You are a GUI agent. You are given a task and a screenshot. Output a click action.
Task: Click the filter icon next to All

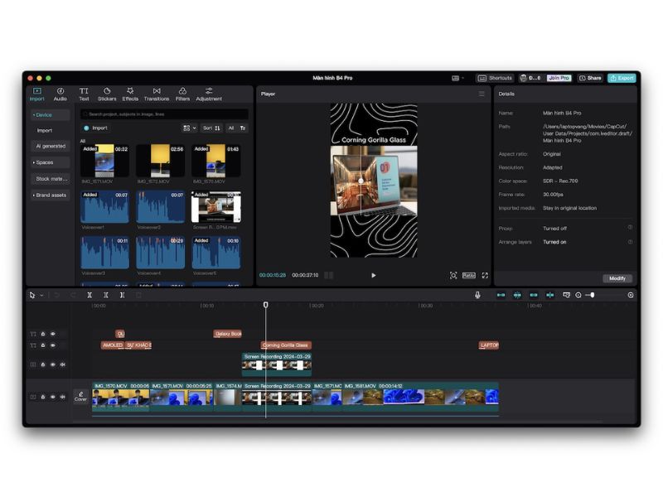(243, 128)
